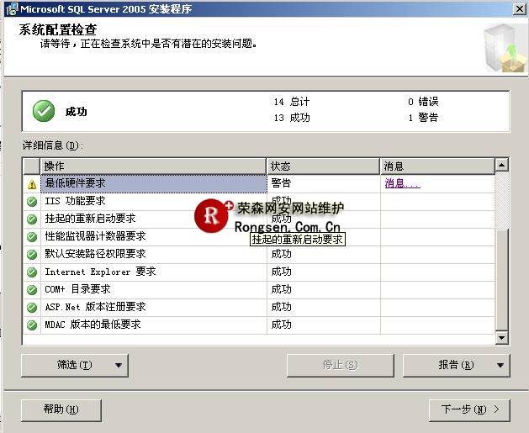Sort by the 操作 column header
This screenshot has height=433, width=529.
point(153,166)
